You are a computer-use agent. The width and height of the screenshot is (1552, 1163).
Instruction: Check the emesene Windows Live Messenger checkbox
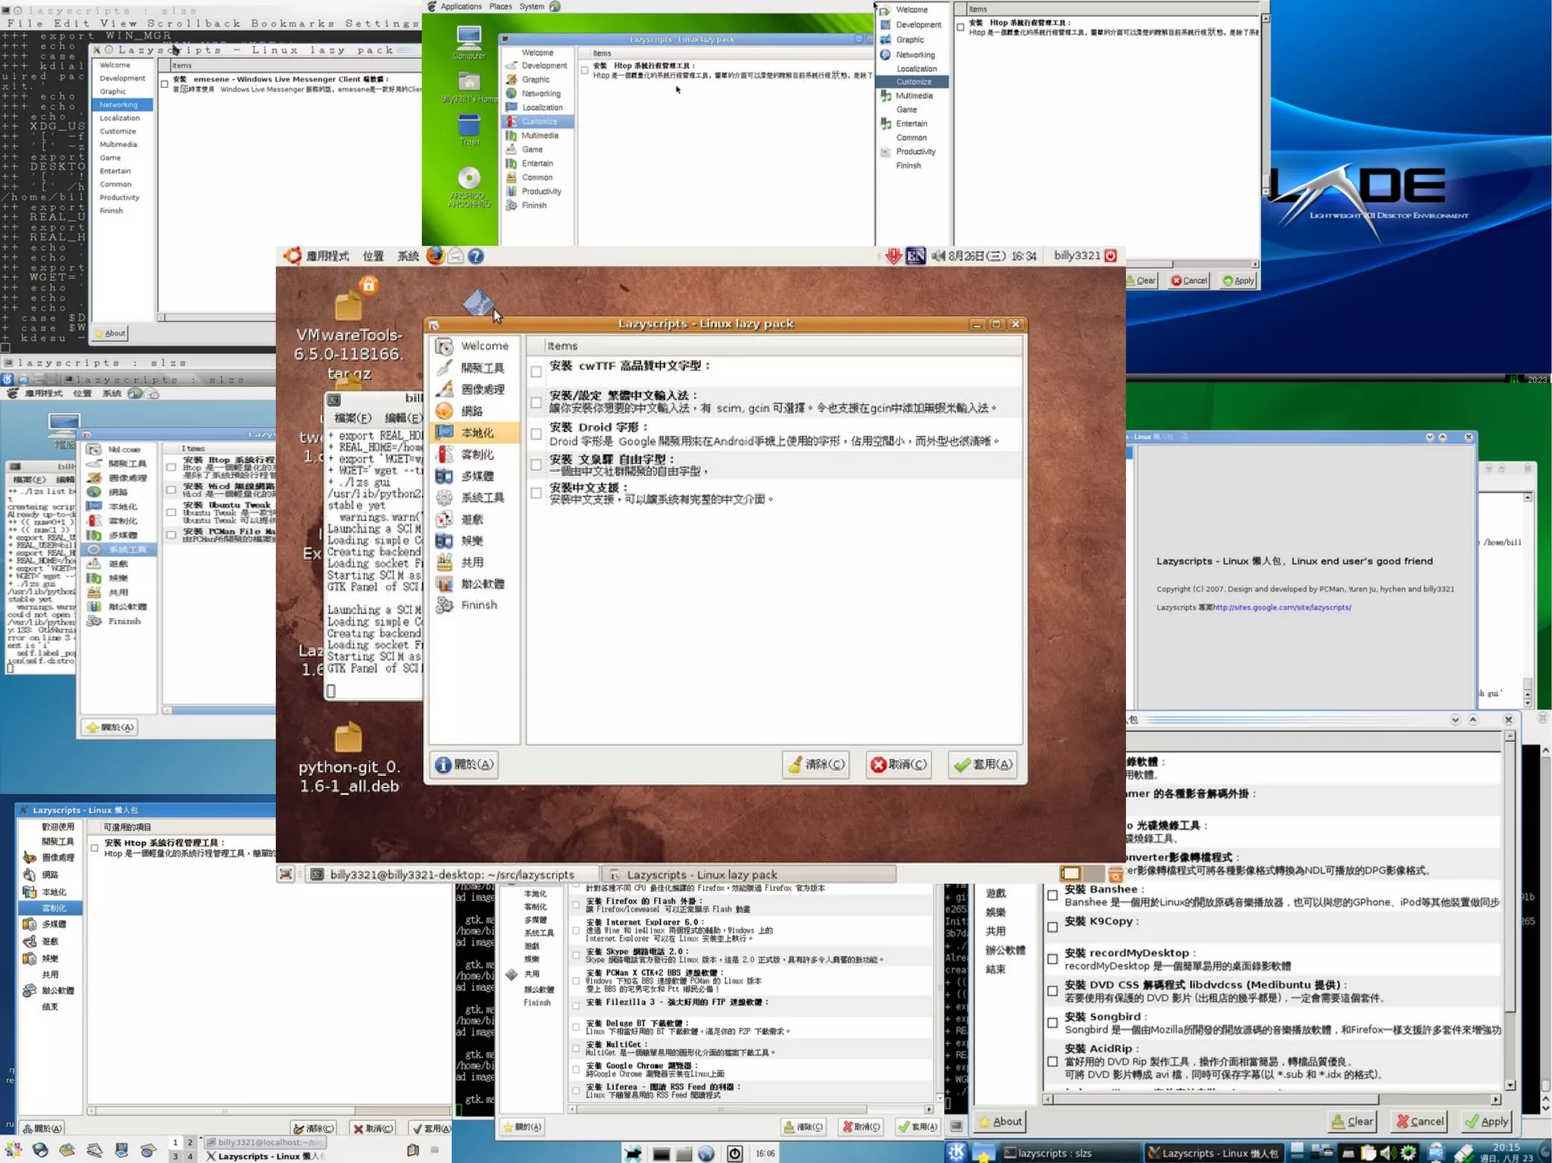(164, 83)
